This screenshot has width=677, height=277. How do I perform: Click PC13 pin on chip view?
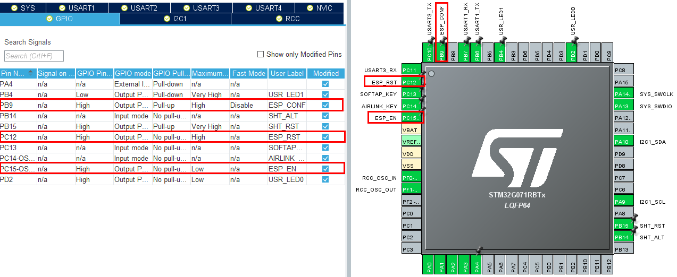411,94
